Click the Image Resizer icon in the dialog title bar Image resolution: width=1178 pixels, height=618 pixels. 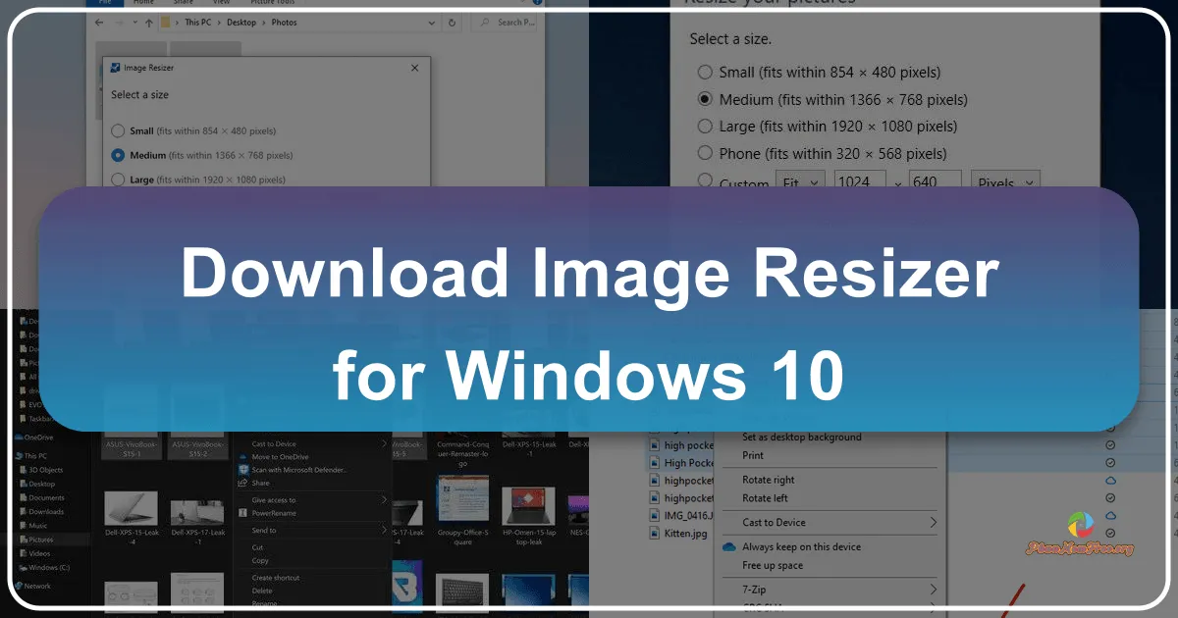(115, 68)
